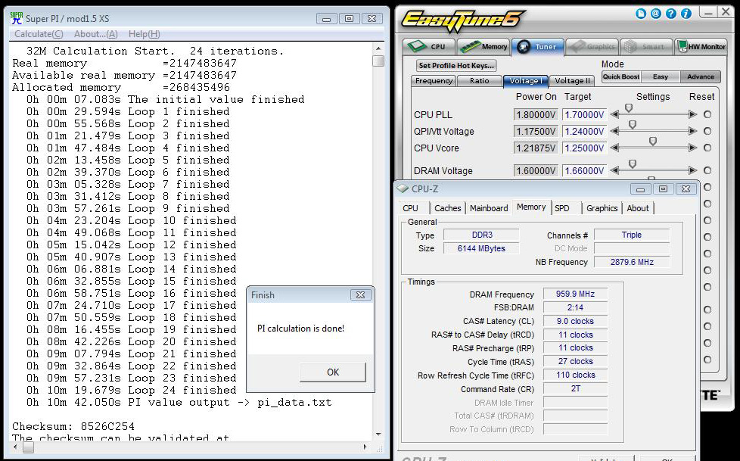Click Super PI horizontal scrollbar right arrow
The image size is (740, 461).
click(365, 447)
